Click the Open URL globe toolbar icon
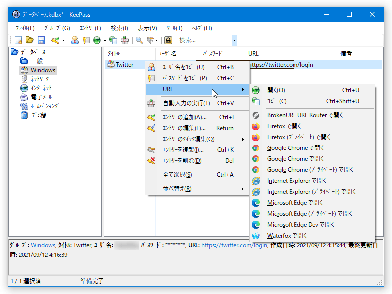Image resolution: width=392 pixels, height=294 pixels. point(97,40)
